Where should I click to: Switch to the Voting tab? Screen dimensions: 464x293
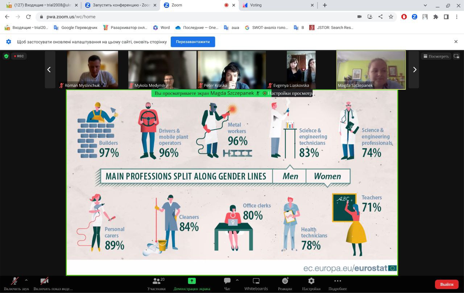point(277,5)
